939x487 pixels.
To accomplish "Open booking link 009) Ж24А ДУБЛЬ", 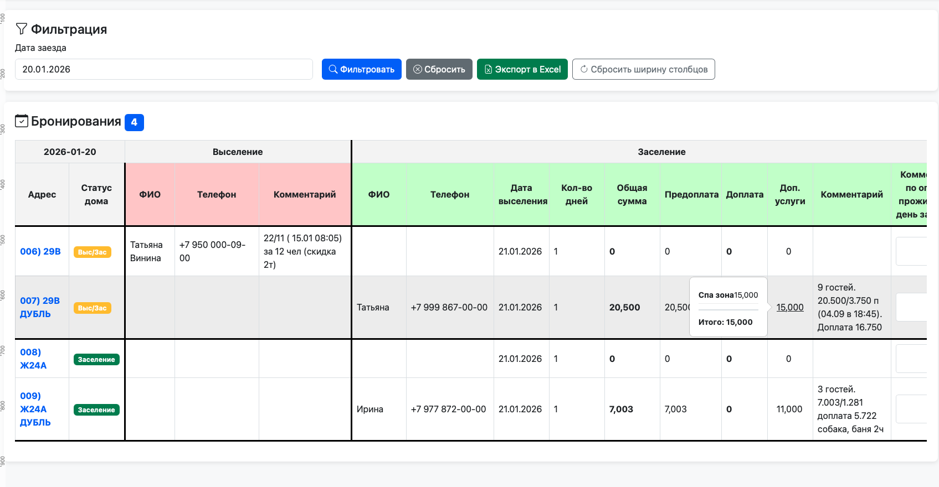I will (35, 409).
